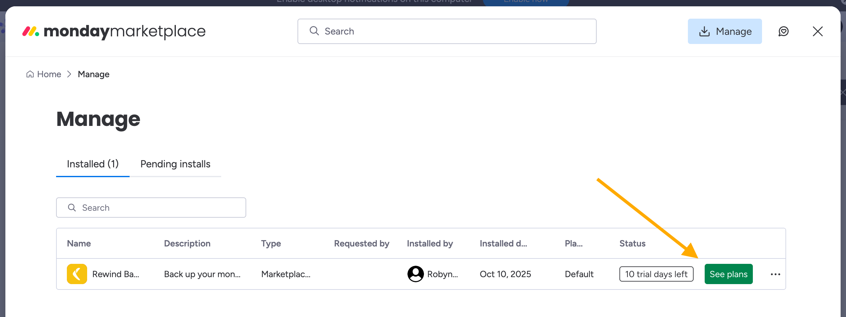Image resolution: width=846 pixels, height=317 pixels.
Task: Click the magnifier icon in the top search bar
Action: point(314,31)
